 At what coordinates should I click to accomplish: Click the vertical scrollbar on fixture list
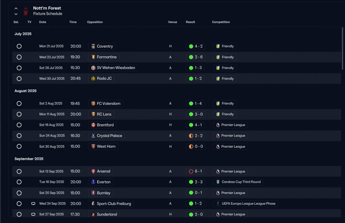pyautogui.click(x=343, y=48)
